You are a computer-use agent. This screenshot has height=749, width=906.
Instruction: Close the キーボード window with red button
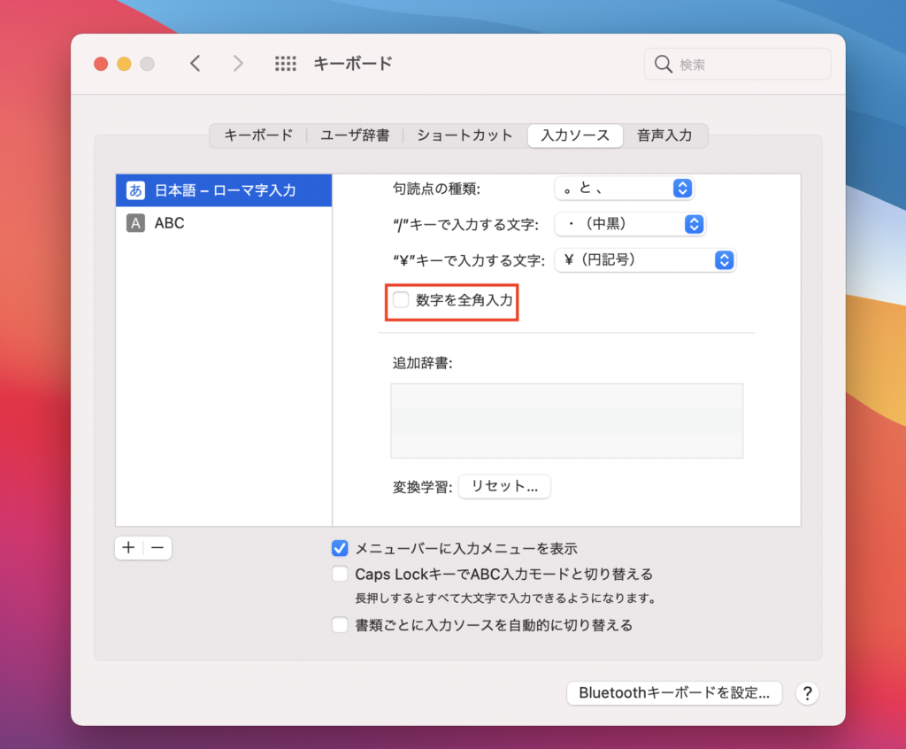tap(101, 64)
